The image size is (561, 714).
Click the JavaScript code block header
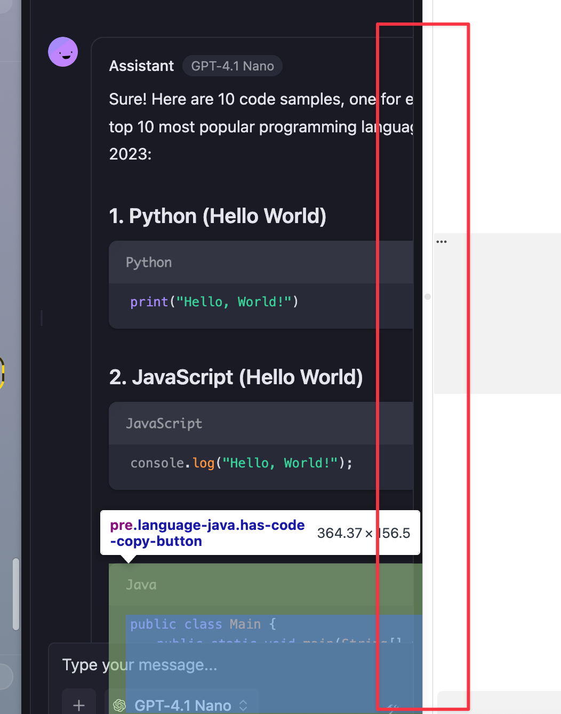point(261,423)
